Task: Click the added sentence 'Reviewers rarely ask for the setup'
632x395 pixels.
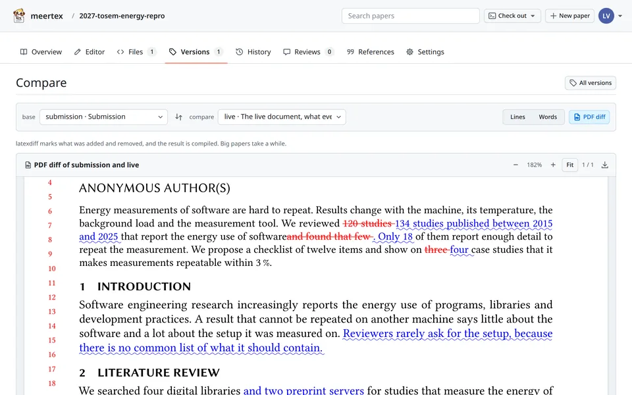Action: tap(427, 334)
